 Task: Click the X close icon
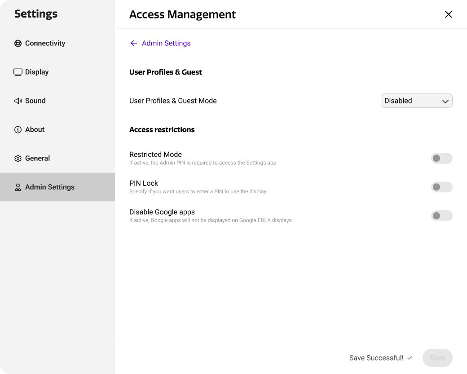448,14
